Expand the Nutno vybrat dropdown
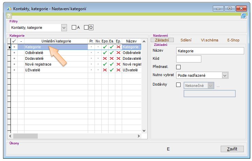Screen dimensions: 252x161 point(224,75)
